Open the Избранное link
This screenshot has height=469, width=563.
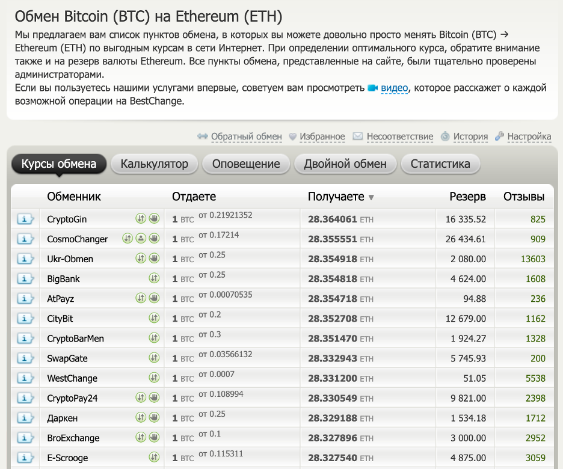(322, 136)
